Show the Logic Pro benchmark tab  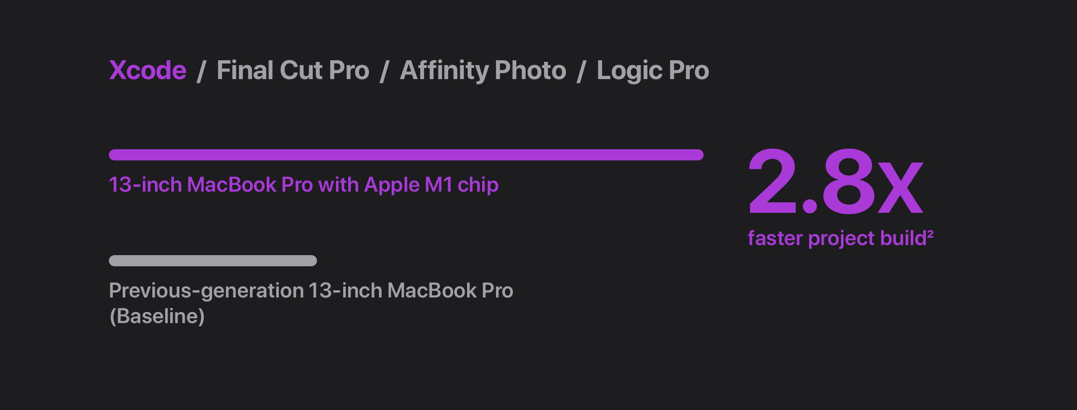(652, 71)
